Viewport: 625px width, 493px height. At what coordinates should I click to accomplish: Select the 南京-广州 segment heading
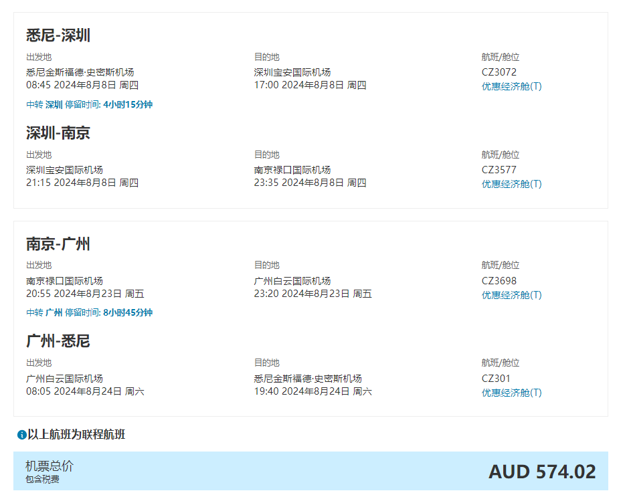[x=58, y=244]
